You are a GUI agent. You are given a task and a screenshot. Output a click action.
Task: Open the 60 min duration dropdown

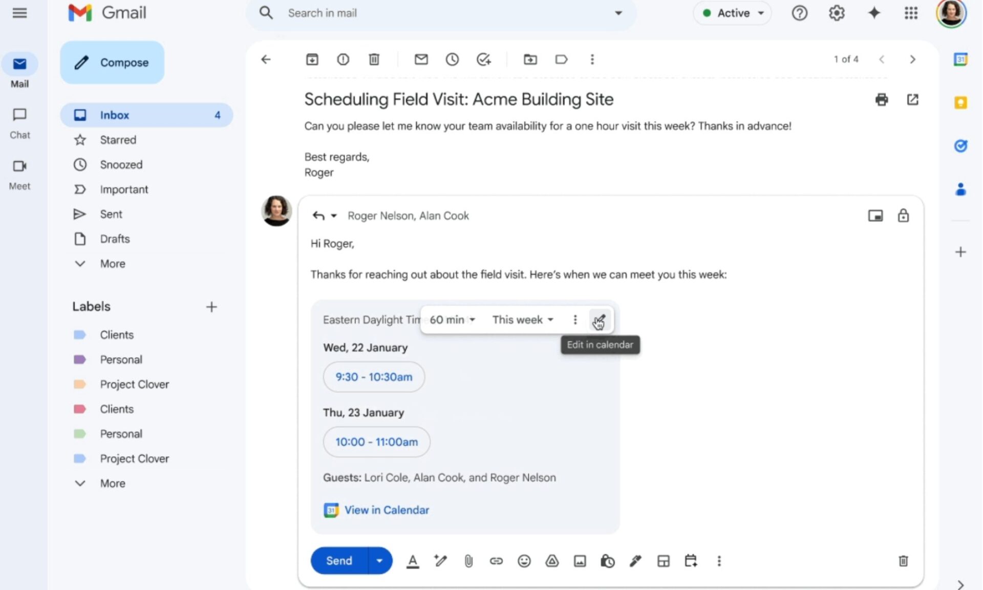coord(452,320)
